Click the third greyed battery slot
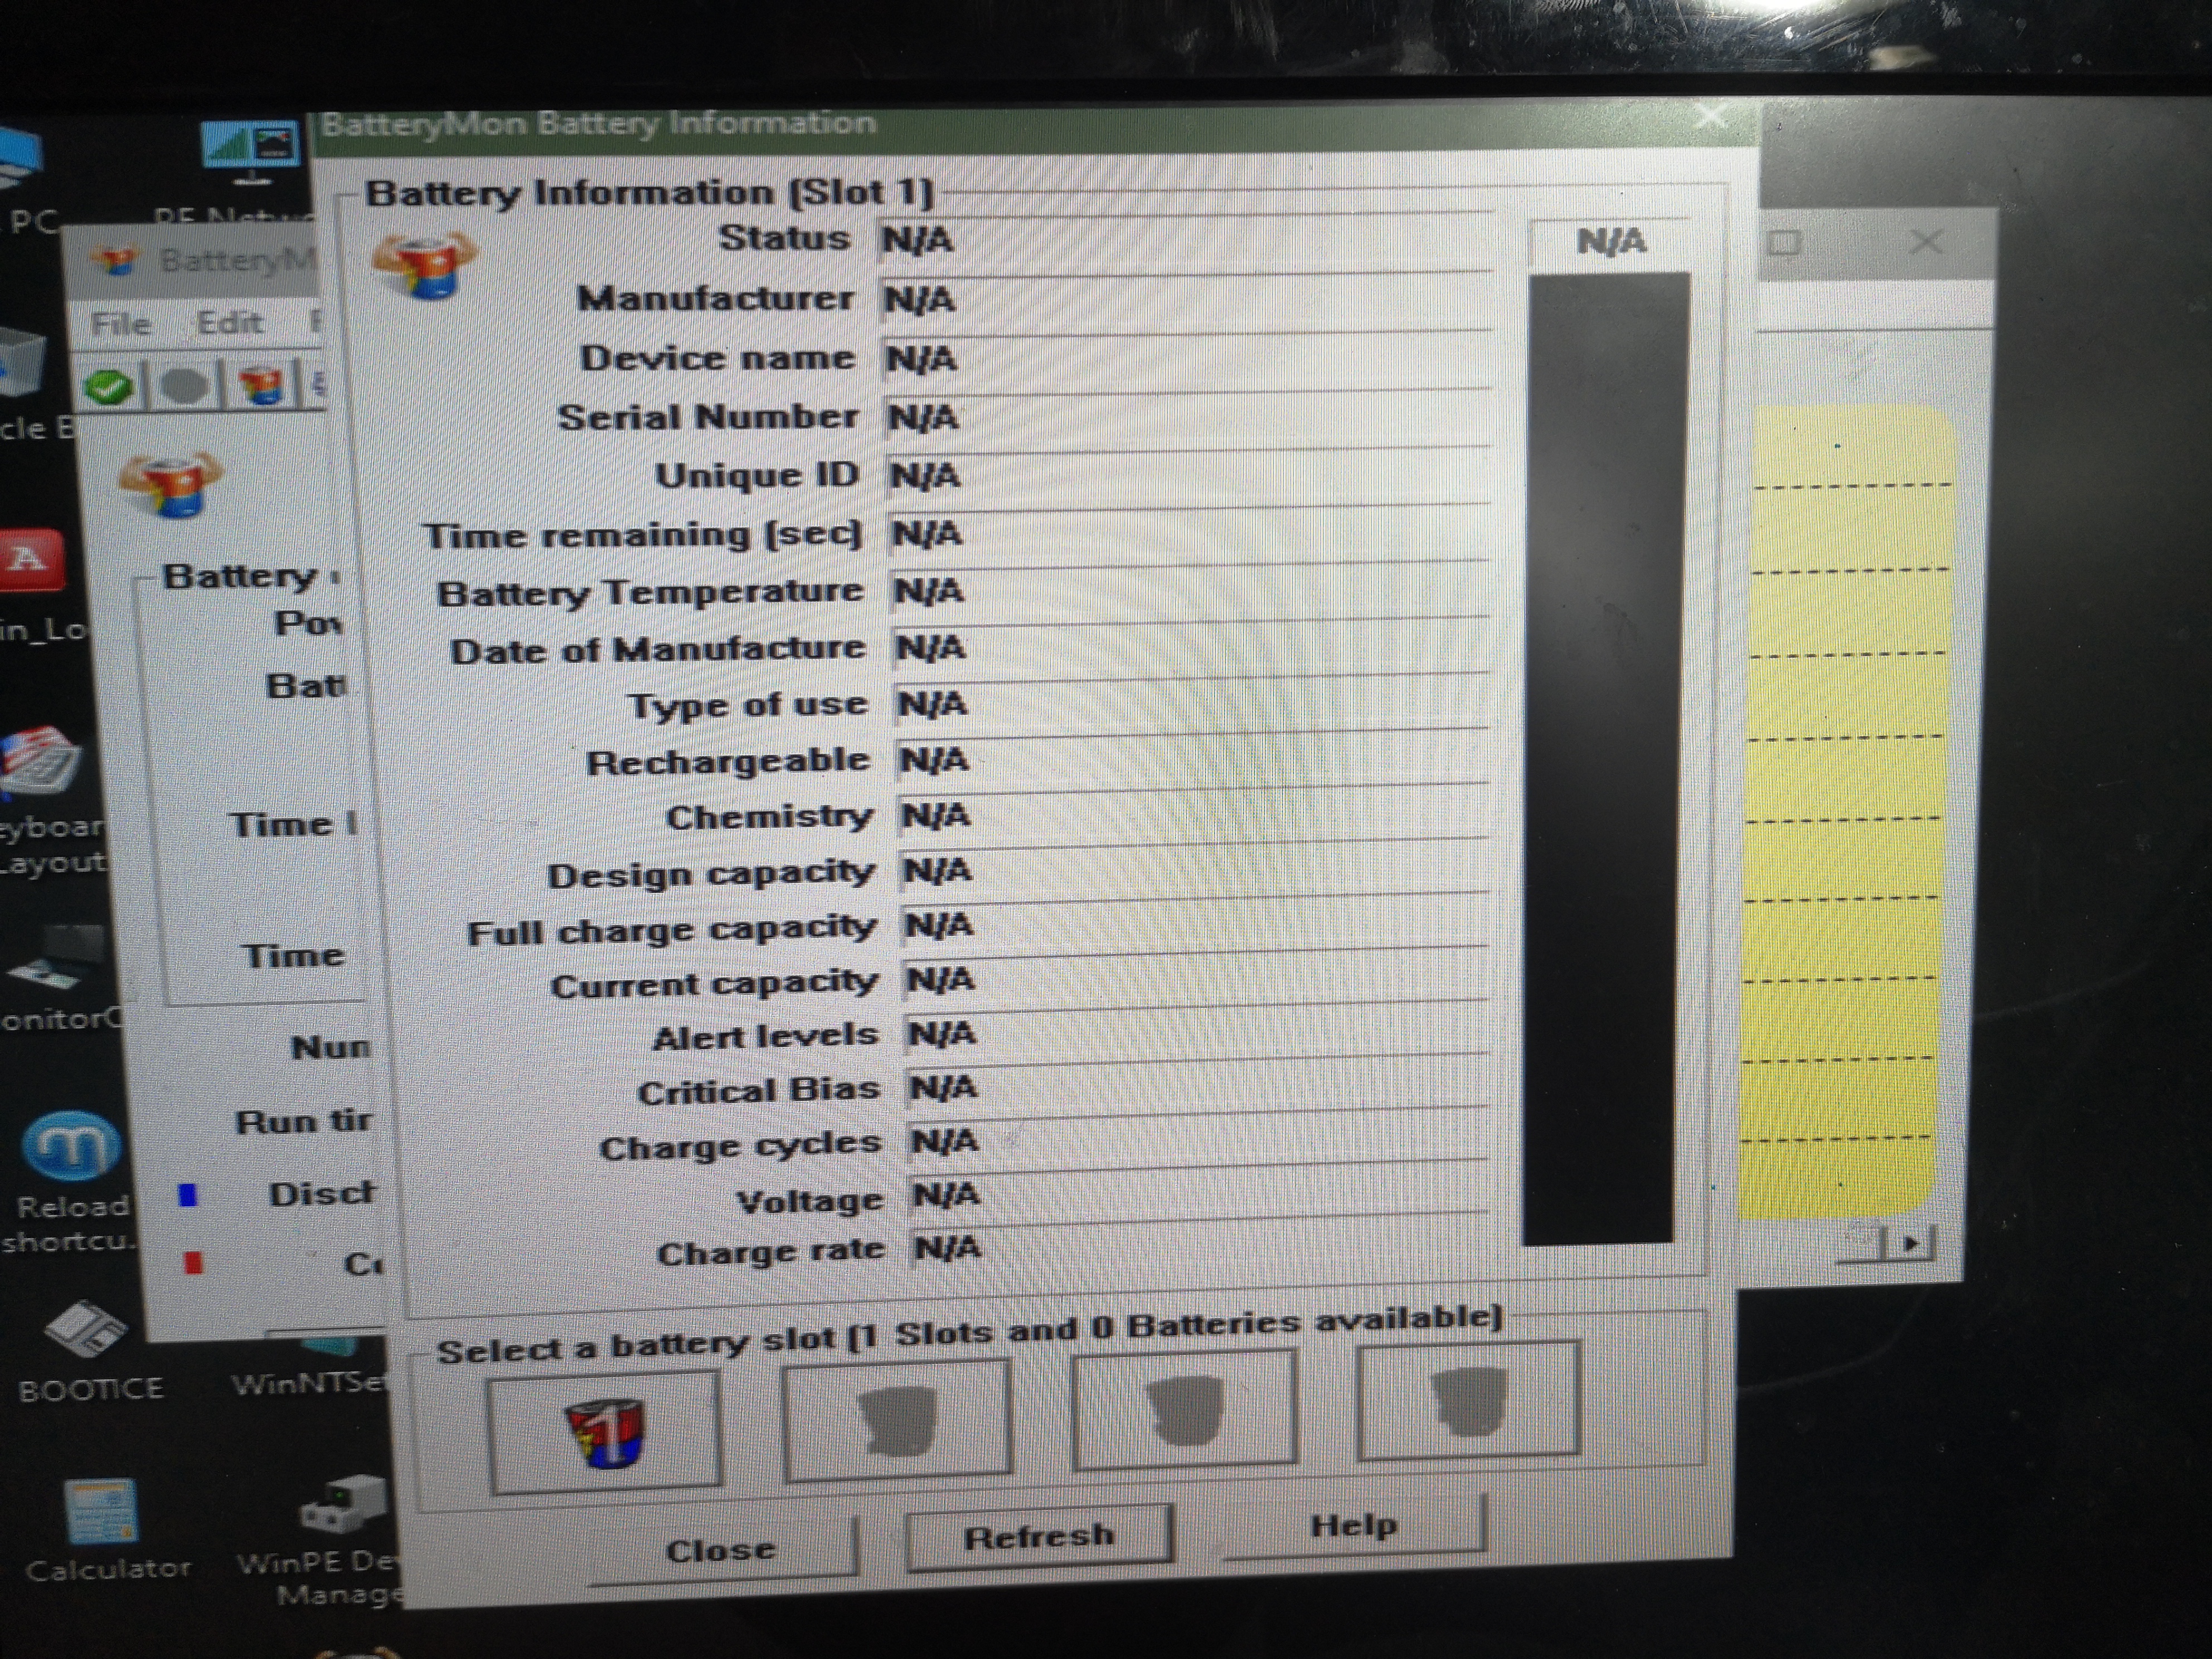2212x1659 pixels. pyautogui.click(x=1184, y=1409)
